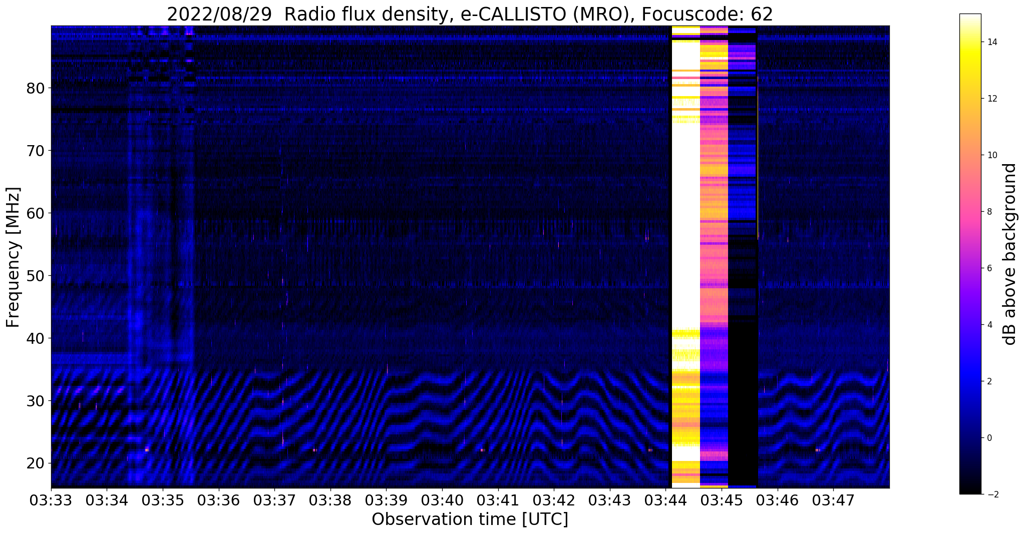1025x534 pixels.
Task: Click the y-axis tick label 20
Action: [x=35, y=463]
